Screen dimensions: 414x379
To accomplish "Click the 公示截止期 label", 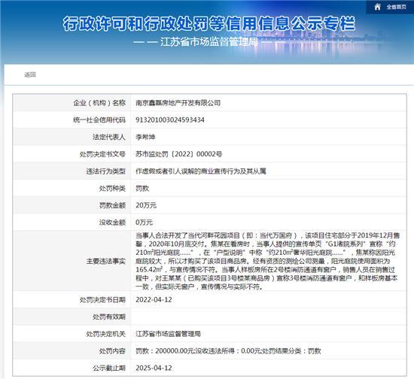I will tap(109, 368).
